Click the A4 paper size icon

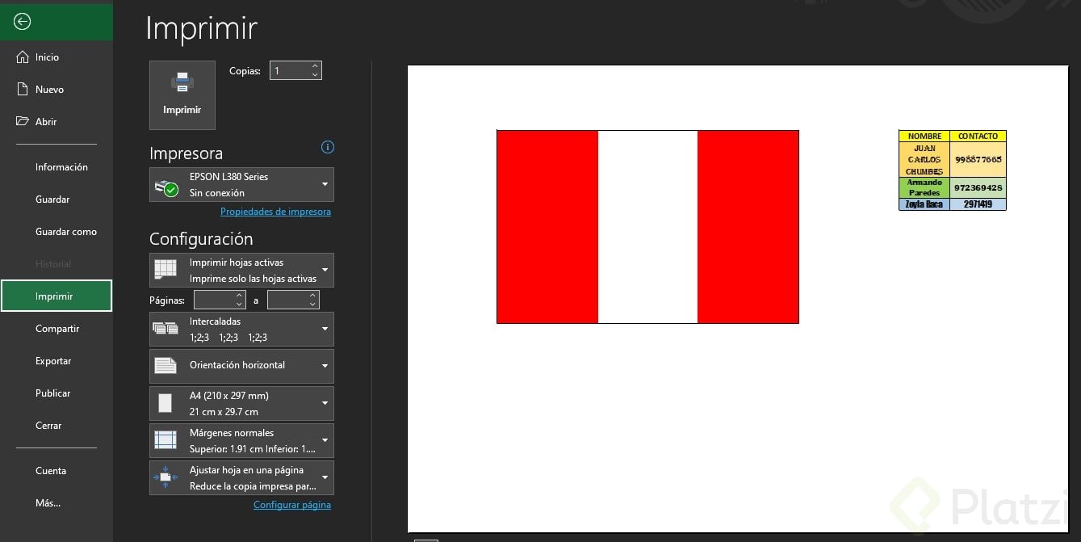[165, 403]
